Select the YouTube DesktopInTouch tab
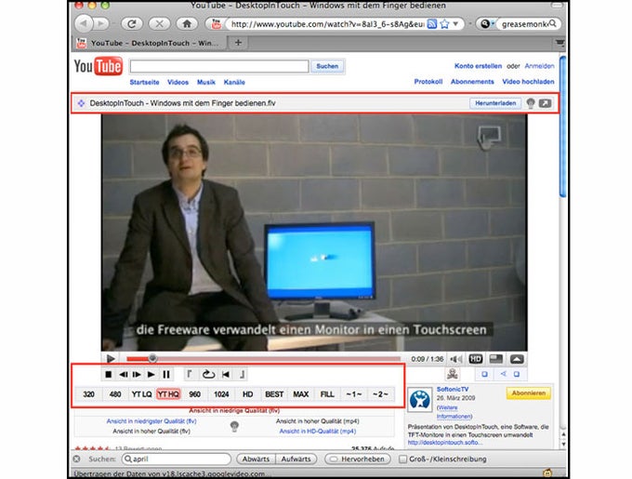The image size is (632, 479). (x=149, y=43)
